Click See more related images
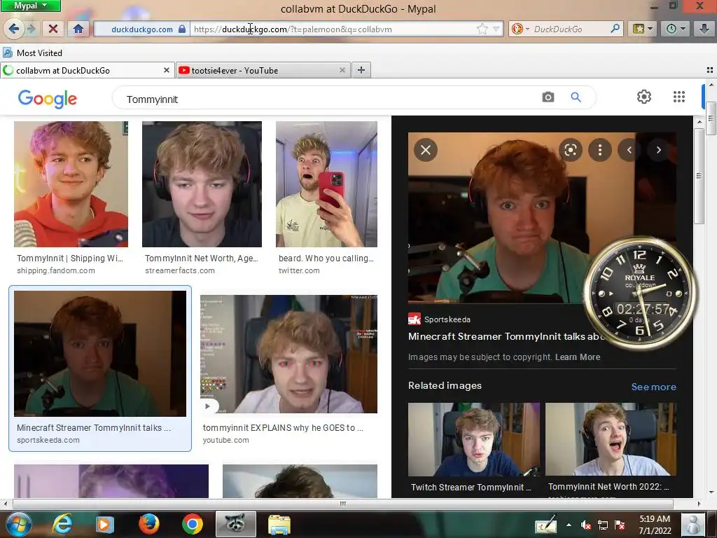The height and width of the screenshot is (538, 717). point(653,387)
